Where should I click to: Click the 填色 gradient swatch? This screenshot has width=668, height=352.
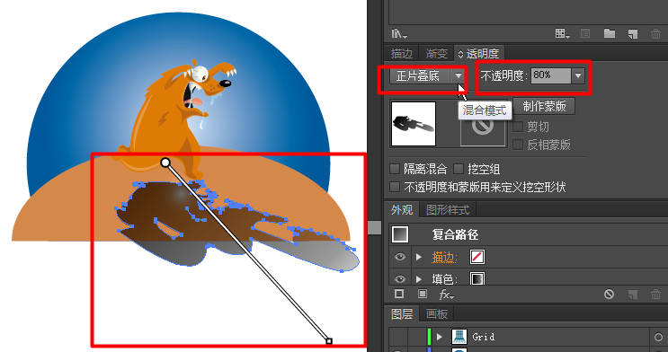click(x=477, y=278)
